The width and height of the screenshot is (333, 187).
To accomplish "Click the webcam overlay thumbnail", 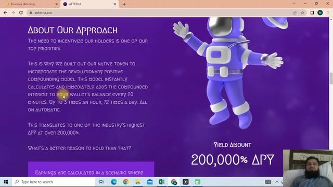I will pyautogui.click(x=308, y=168).
